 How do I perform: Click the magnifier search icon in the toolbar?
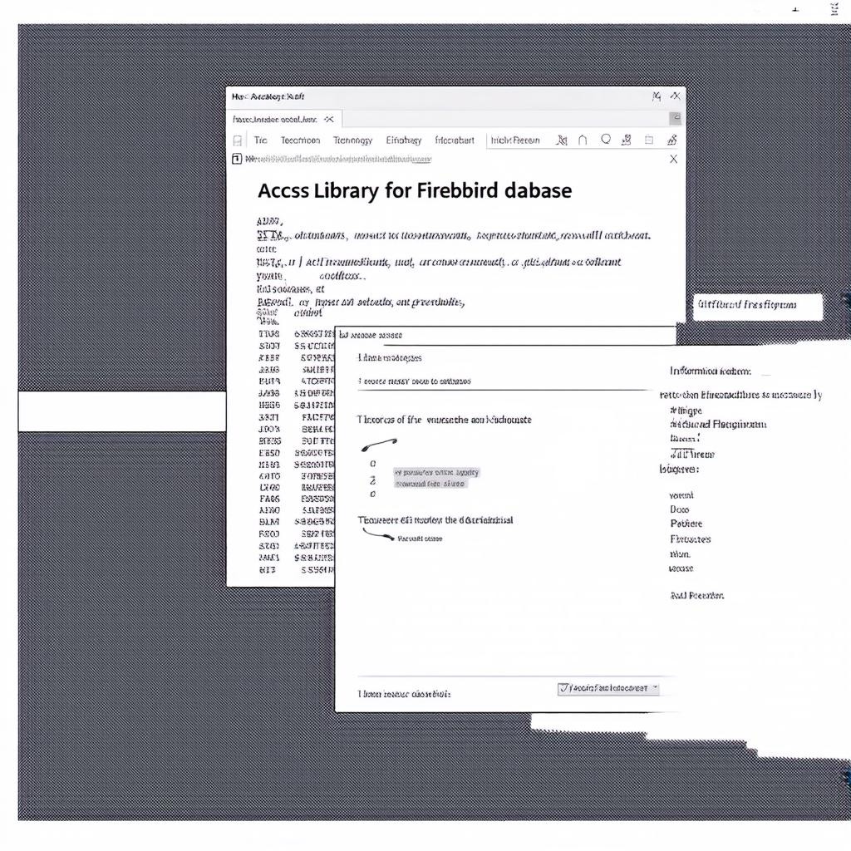pyautogui.click(x=606, y=140)
